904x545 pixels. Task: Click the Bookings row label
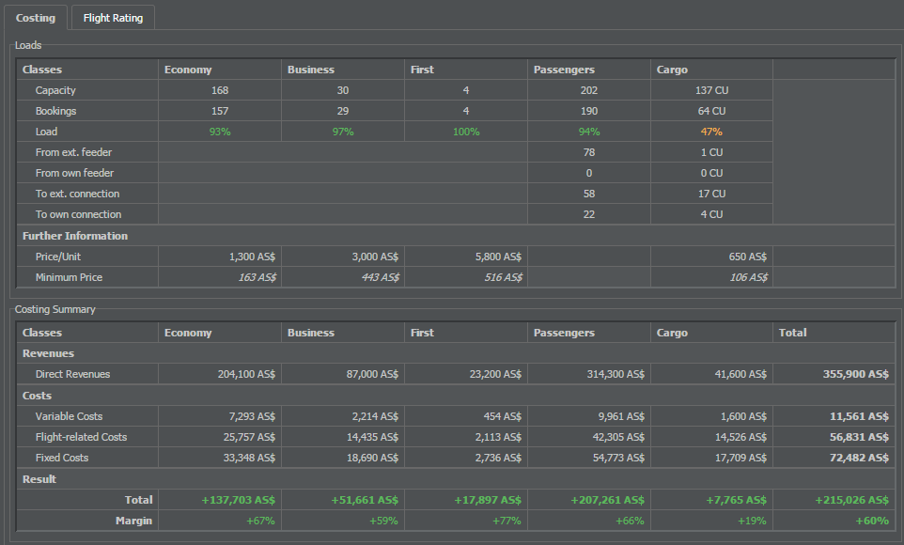55,111
